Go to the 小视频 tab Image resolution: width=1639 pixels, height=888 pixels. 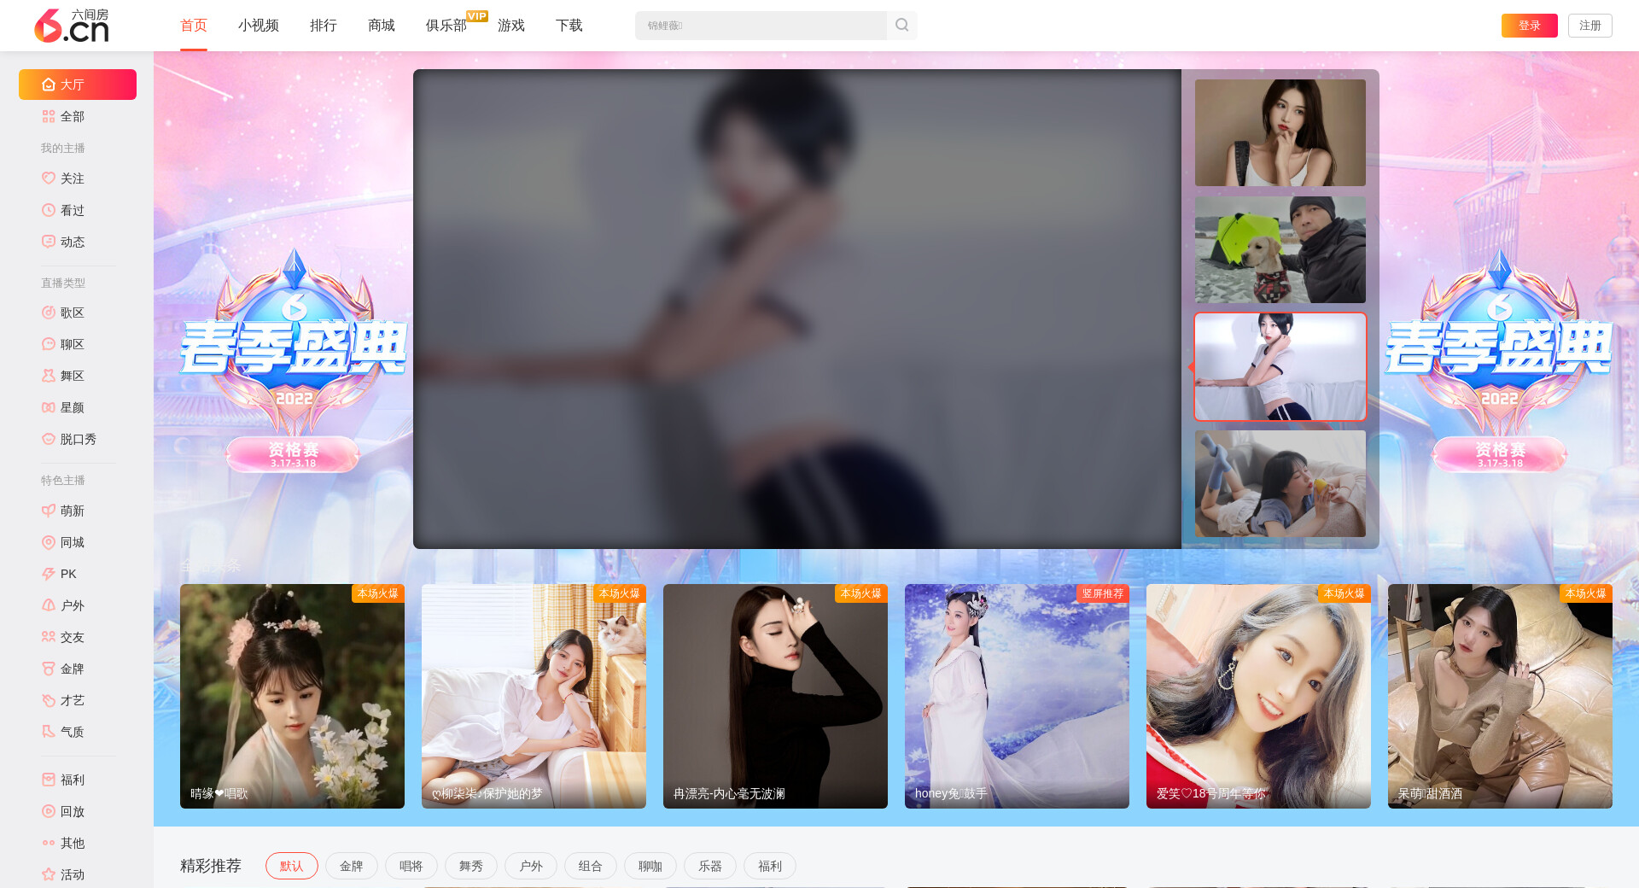259,26
